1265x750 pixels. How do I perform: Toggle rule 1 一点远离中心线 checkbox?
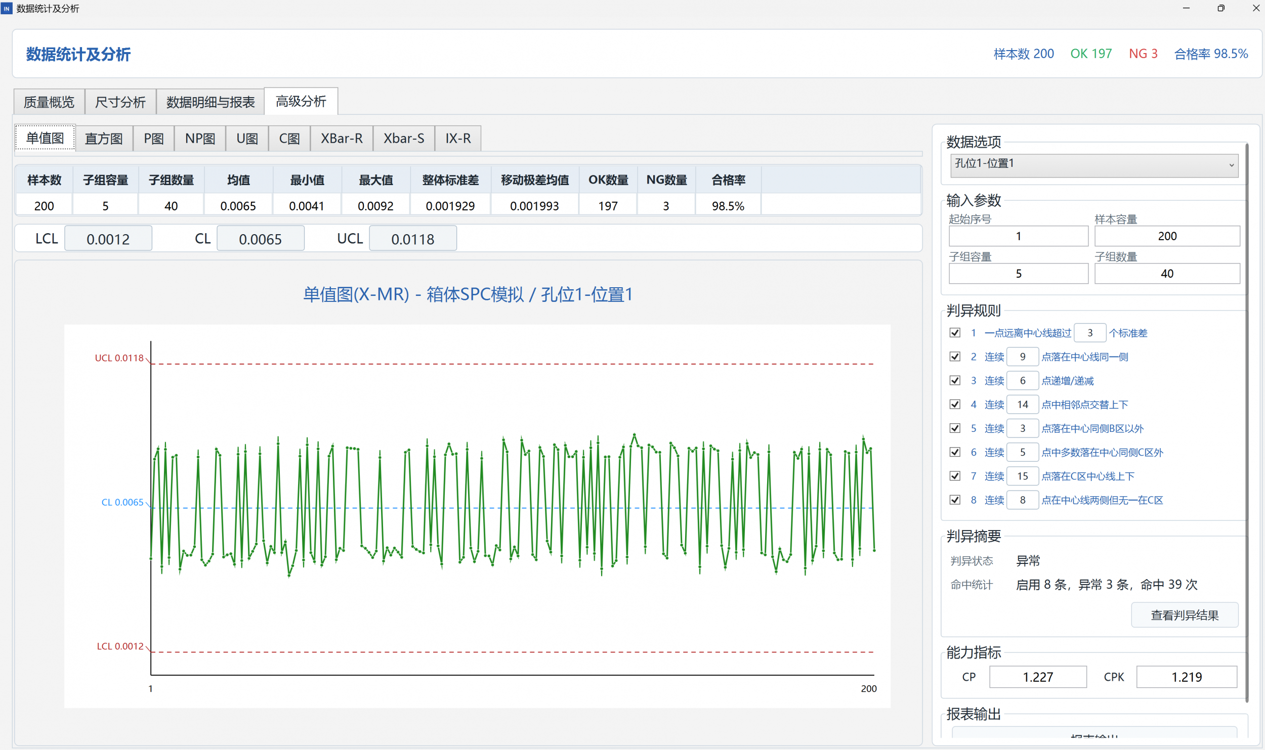955,333
